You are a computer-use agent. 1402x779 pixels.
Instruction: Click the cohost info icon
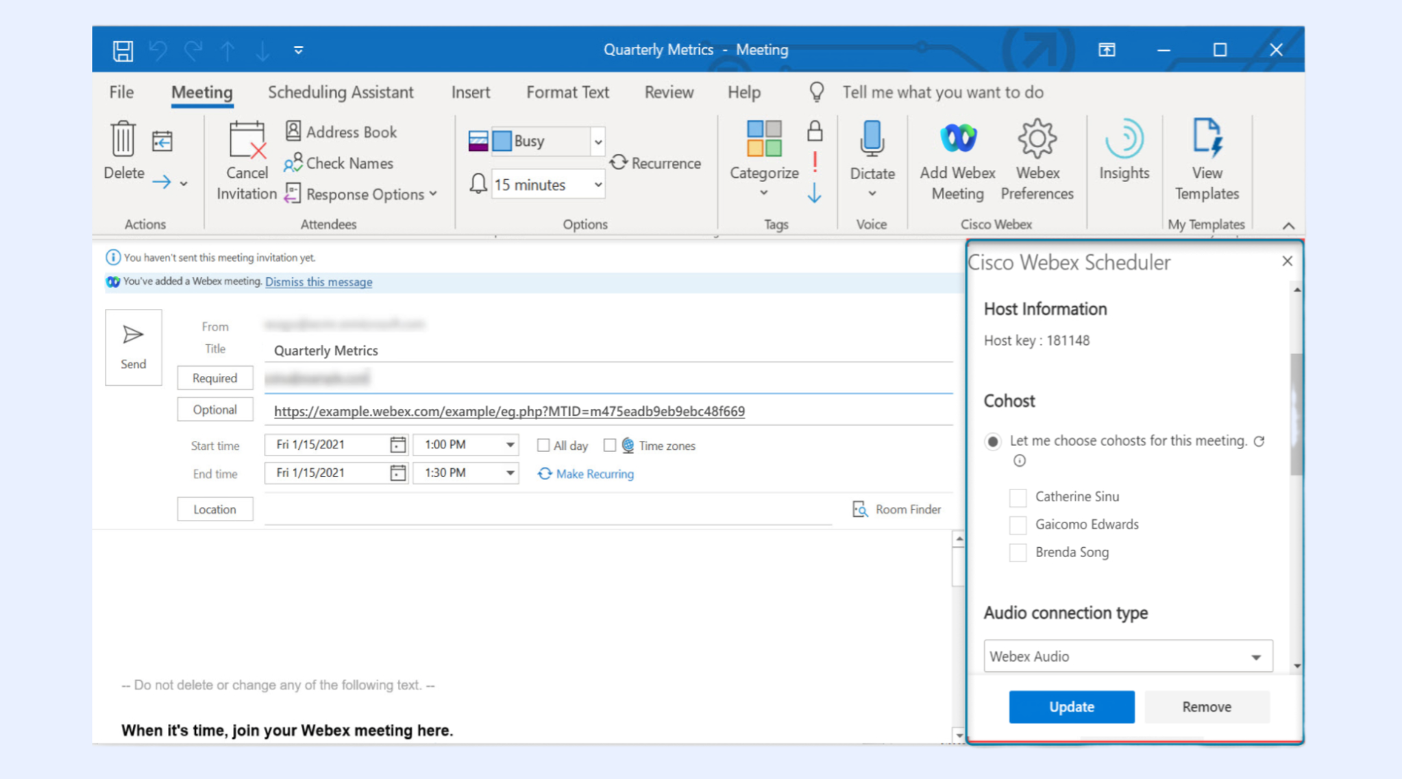1020,461
